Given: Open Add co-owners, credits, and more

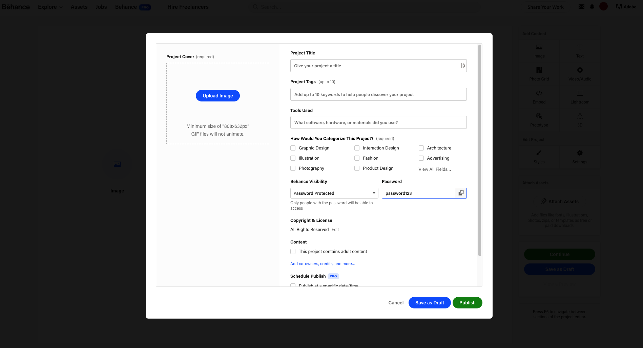Looking at the screenshot, I should click(322, 263).
